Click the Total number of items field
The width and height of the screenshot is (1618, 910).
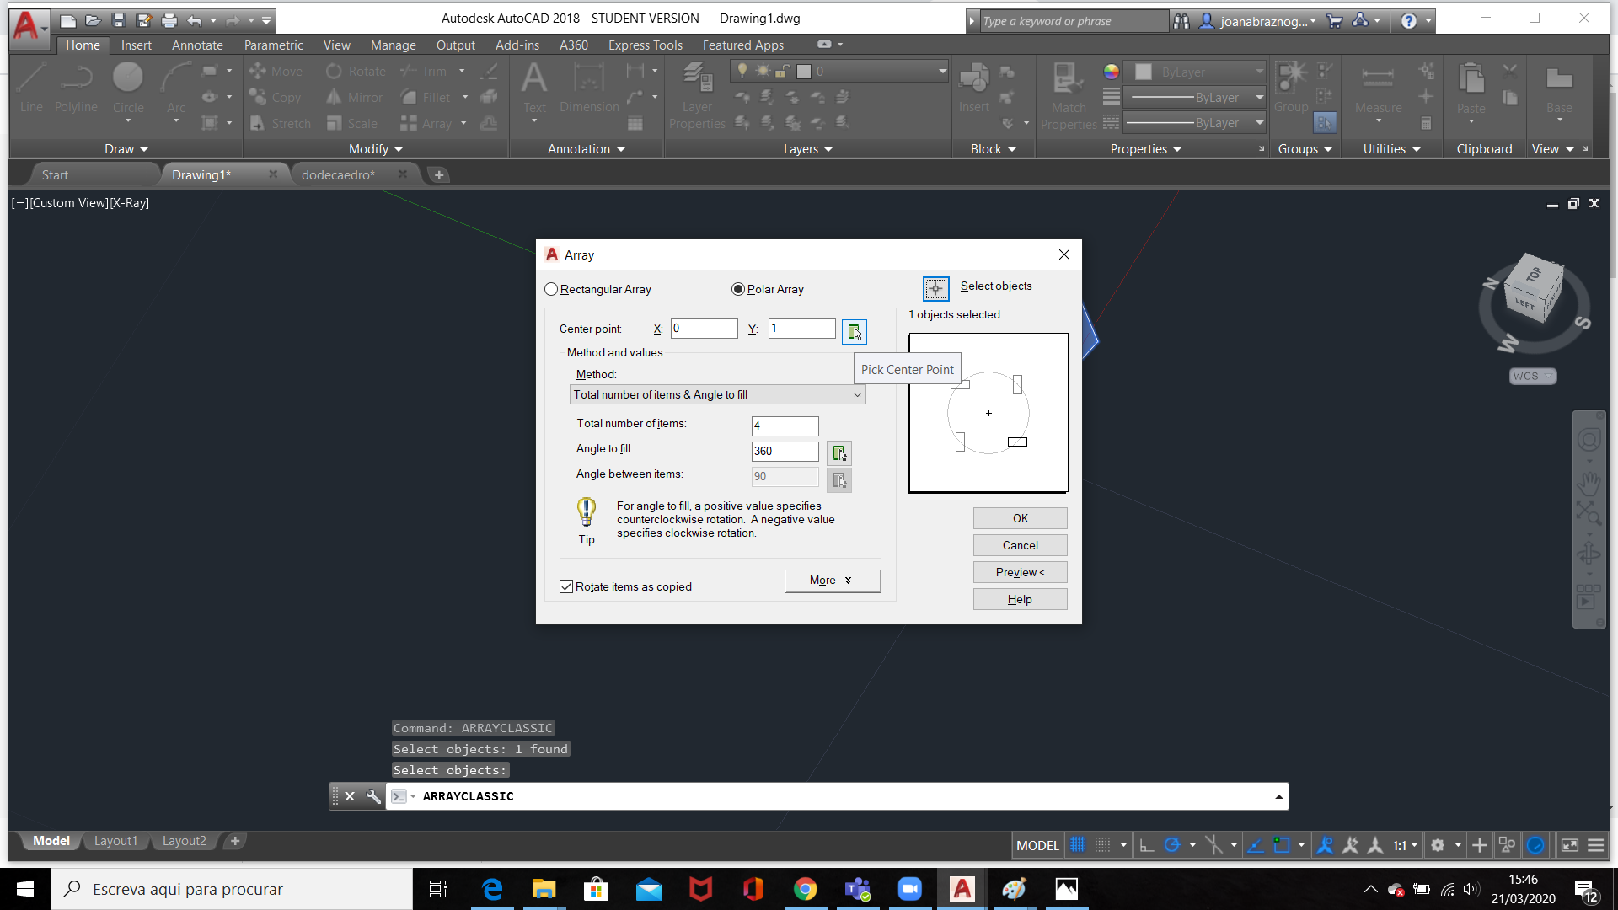click(785, 426)
